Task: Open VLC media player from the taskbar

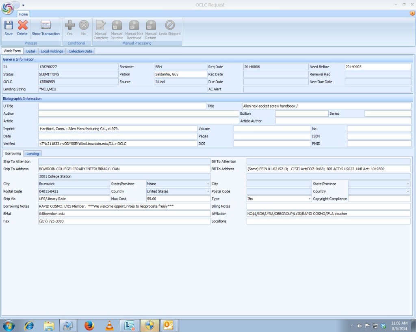Action: point(109,326)
